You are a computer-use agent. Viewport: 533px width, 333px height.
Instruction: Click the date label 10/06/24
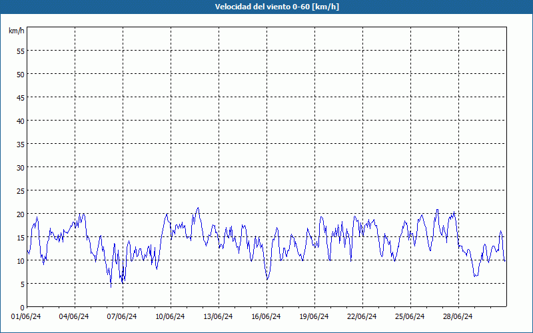pyautogui.click(x=170, y=316)
